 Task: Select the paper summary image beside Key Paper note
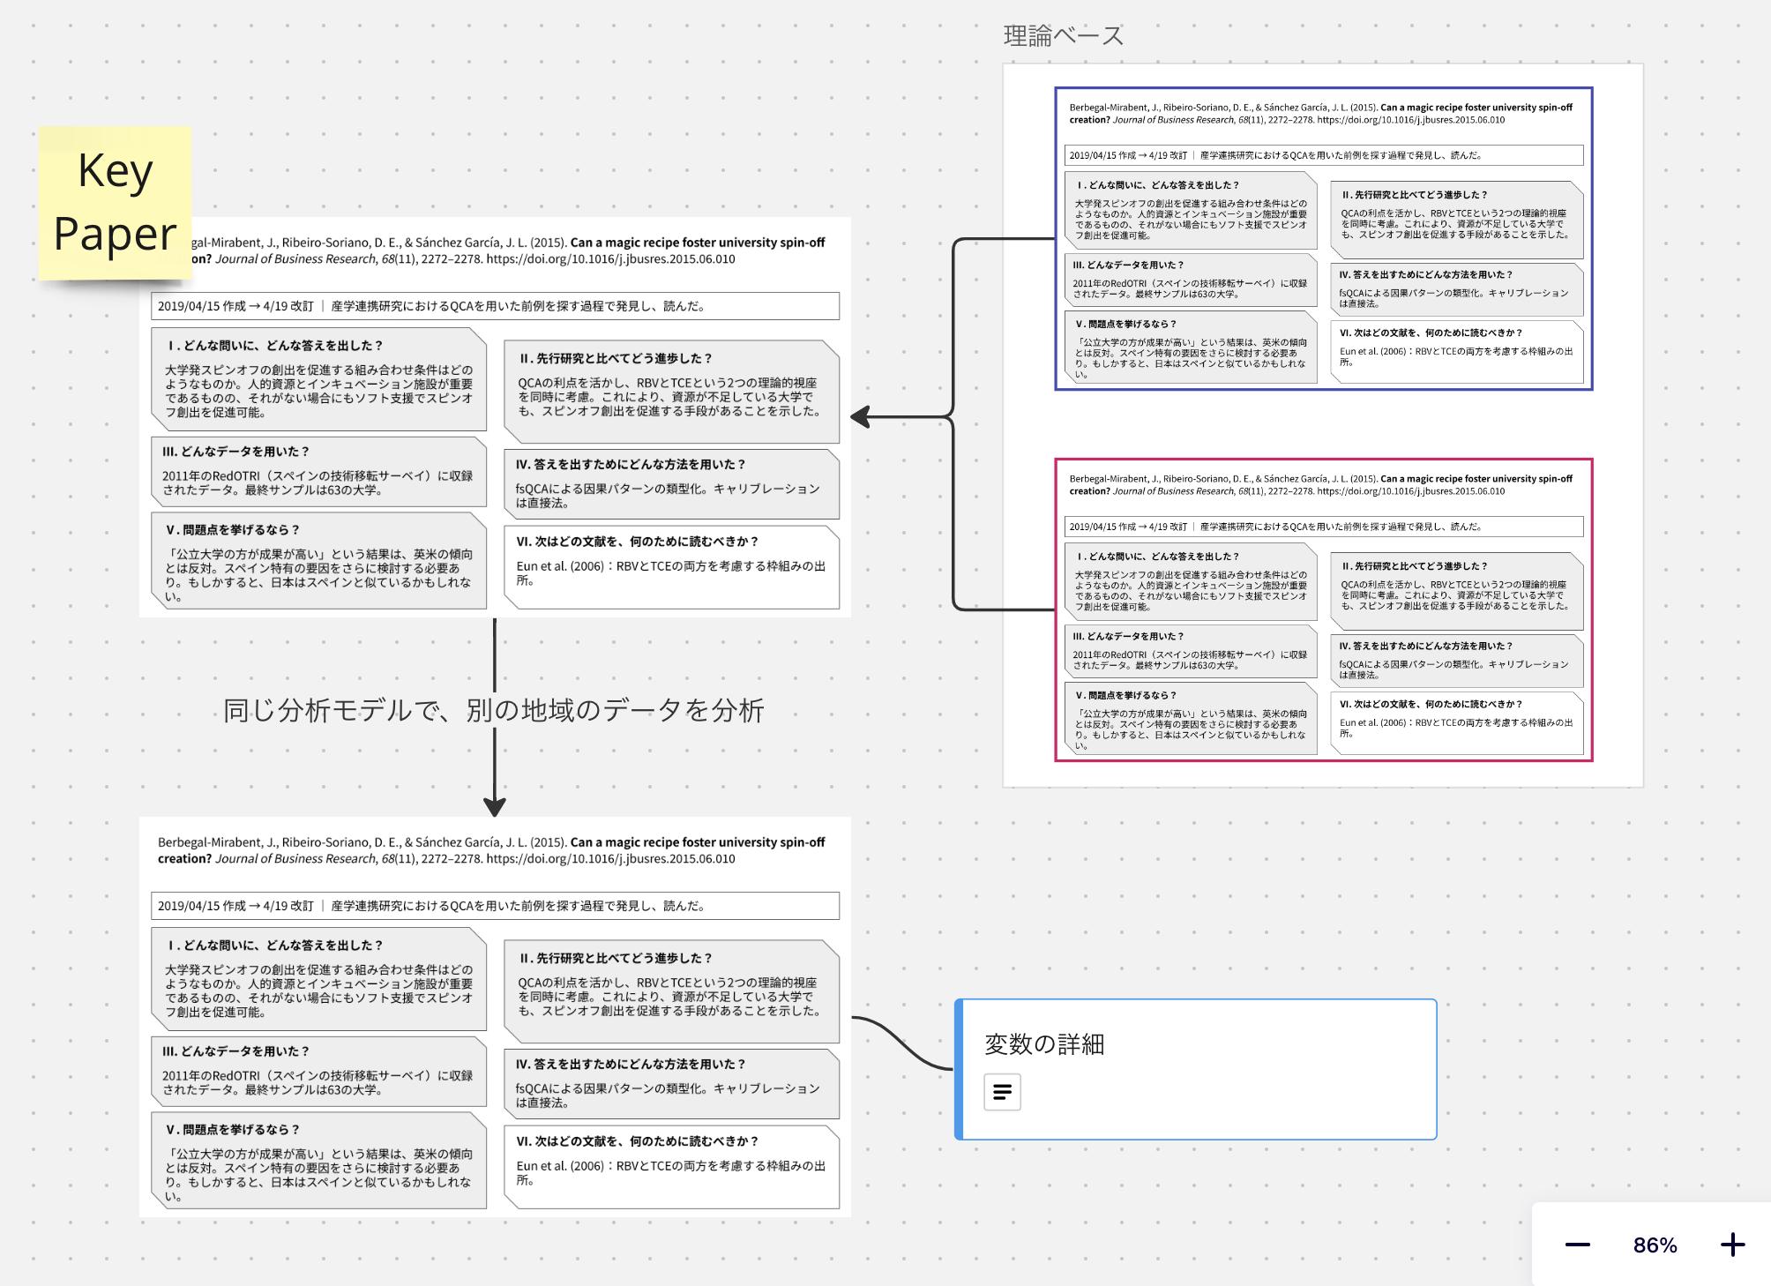click(x=494, y=416)
